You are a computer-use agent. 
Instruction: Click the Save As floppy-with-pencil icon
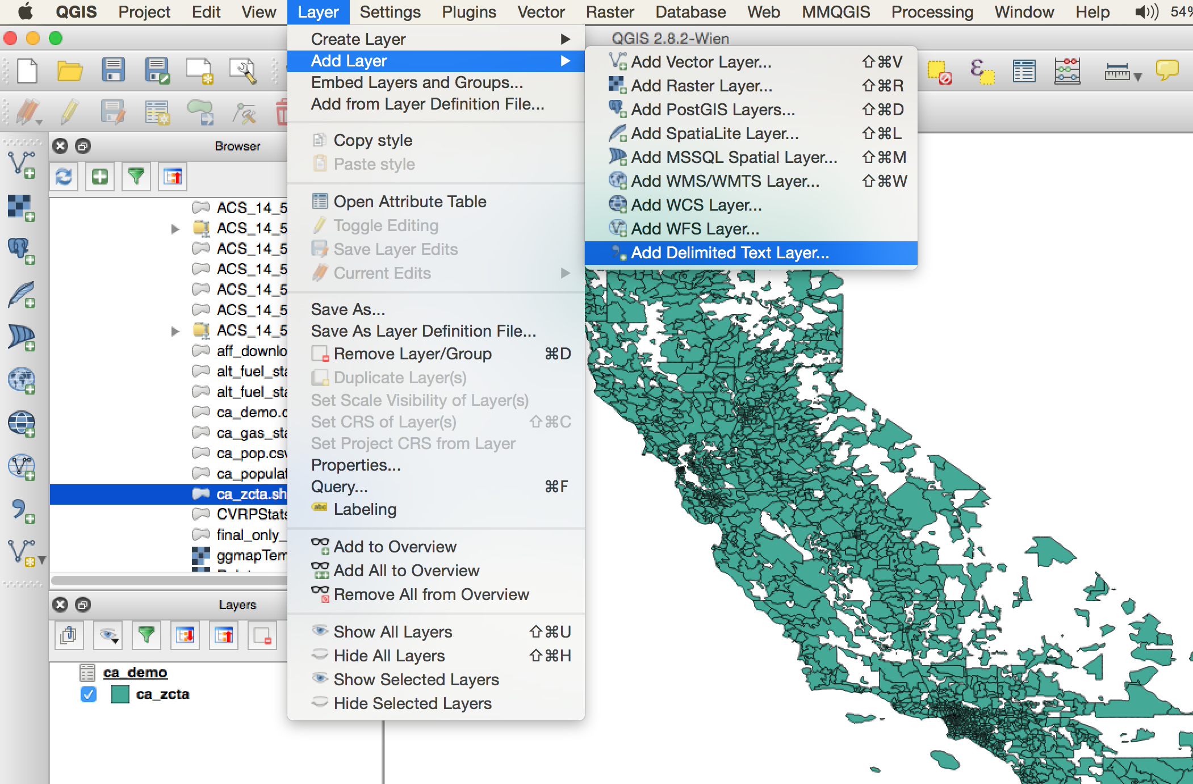pos(157,71)
